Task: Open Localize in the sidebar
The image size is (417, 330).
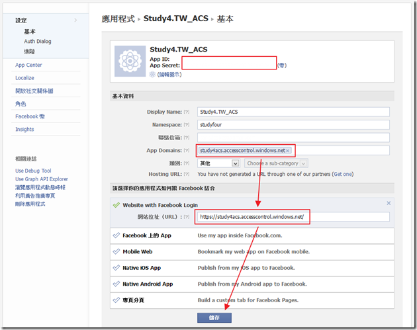Action: [x=24, y=78]
